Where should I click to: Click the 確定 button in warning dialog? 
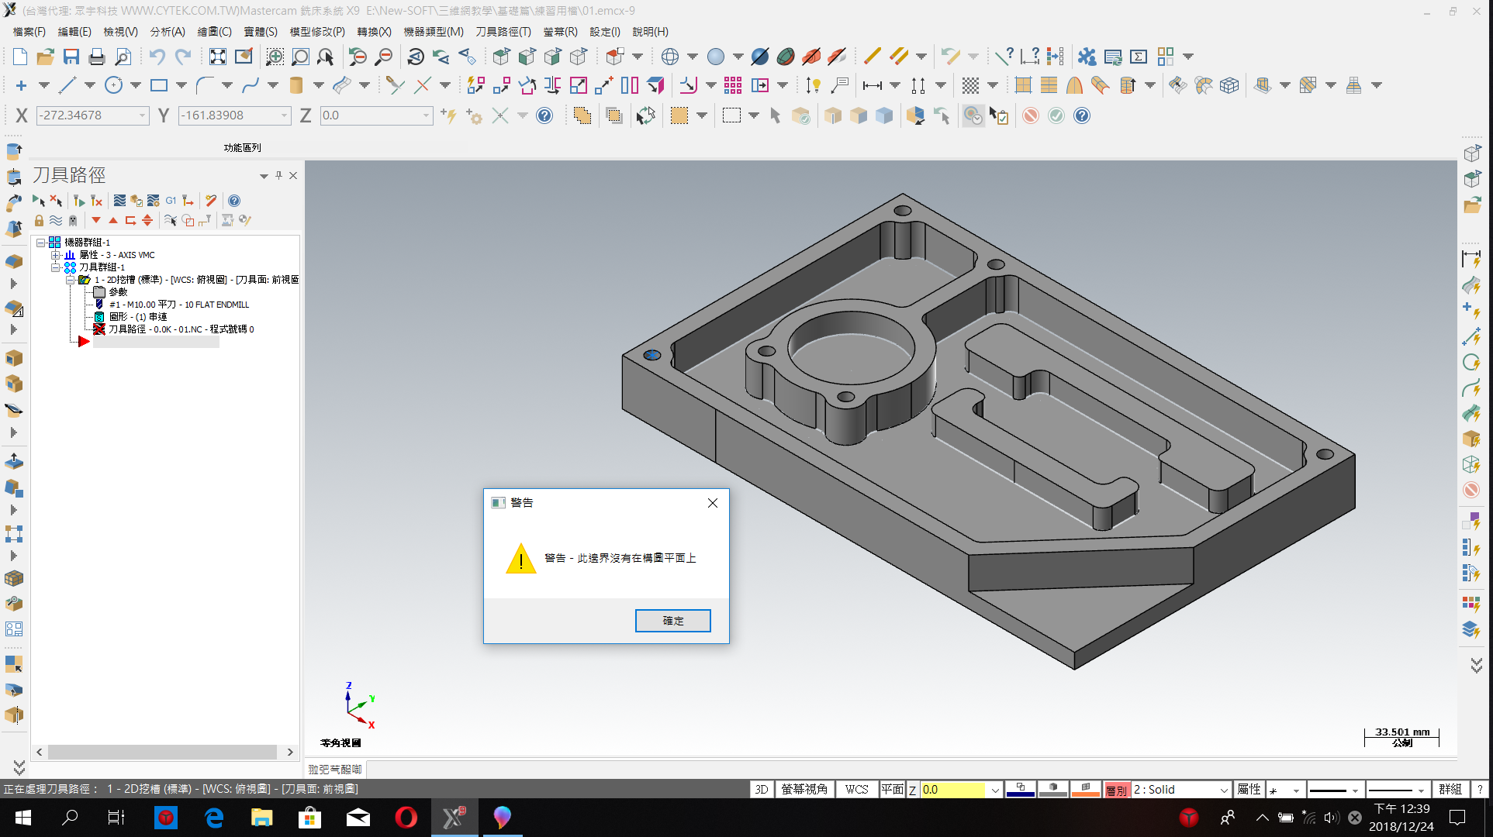point(673,621)
